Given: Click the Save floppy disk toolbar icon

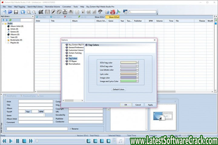Looking at the screenshot, I should pyautogui.click(x=16, y=12).
